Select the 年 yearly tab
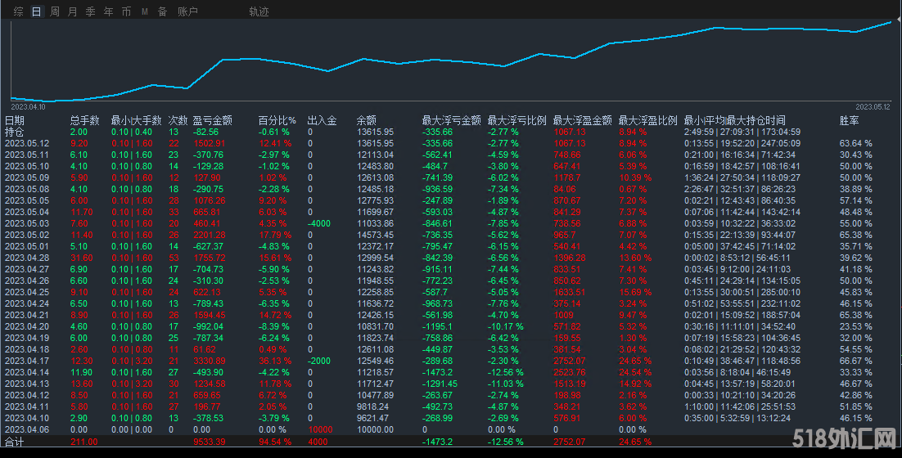Screen dimensions: 902x458 [108, 12]
